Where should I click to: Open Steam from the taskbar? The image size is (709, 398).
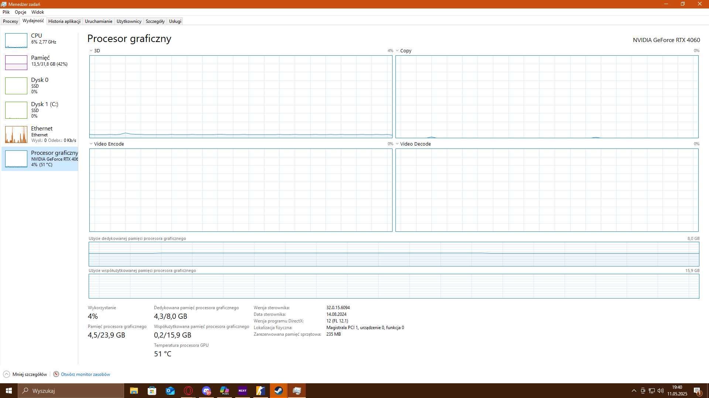pyautogui.click(x=279, y=391)
